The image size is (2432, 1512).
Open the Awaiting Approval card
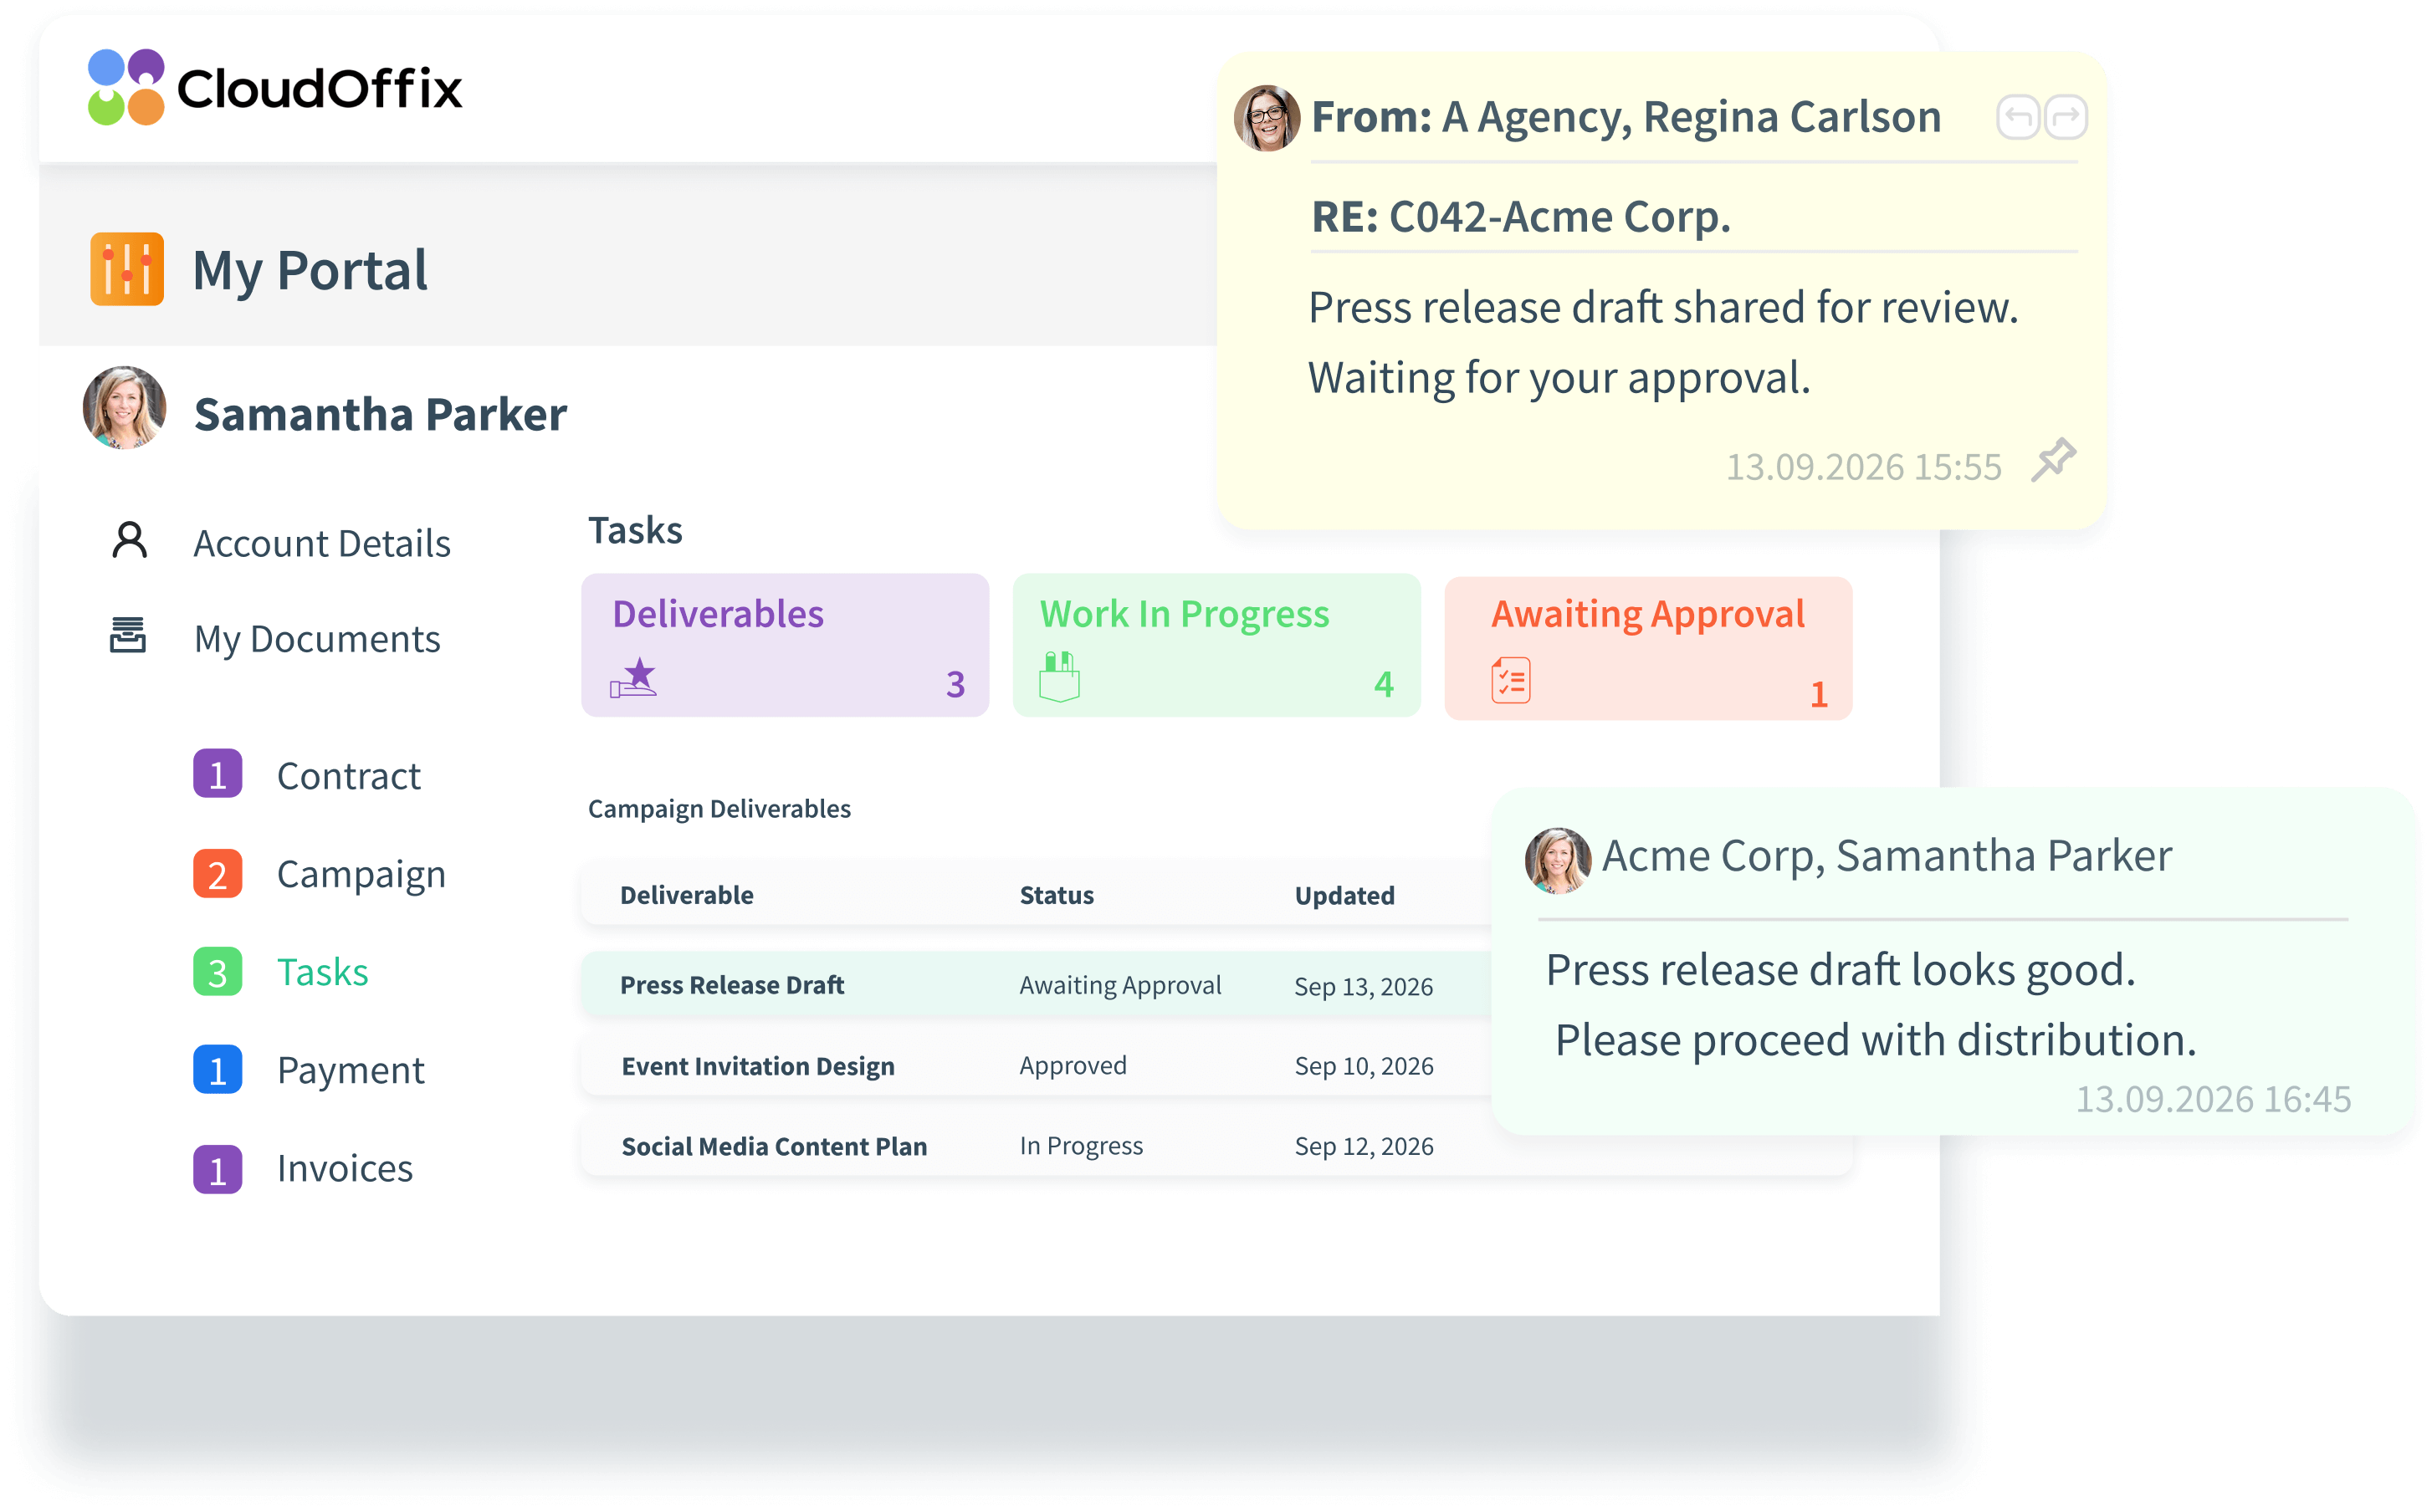click(1647, 648)
